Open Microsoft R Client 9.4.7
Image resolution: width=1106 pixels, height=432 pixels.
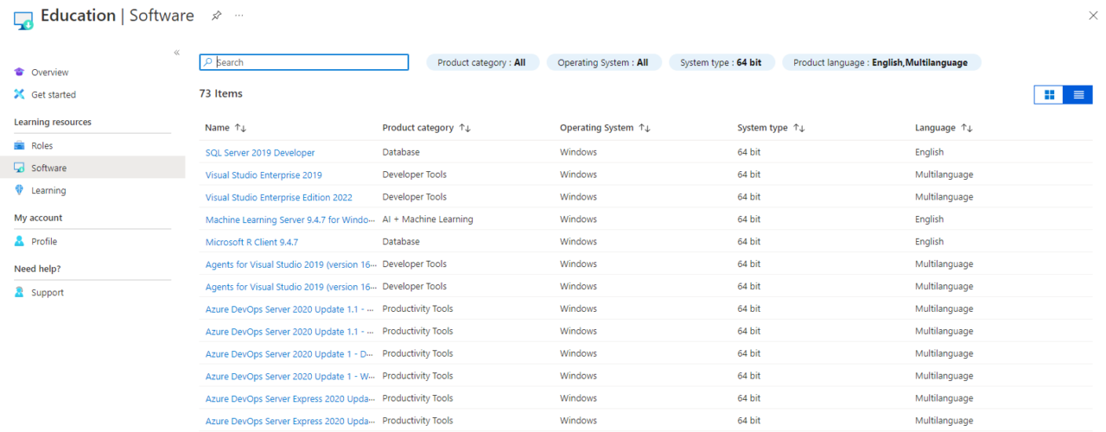tap(251, 243)
